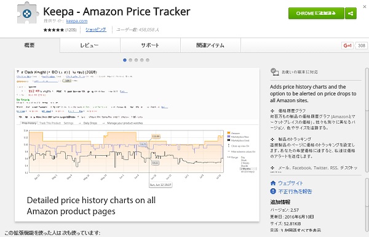Click the share icon button

351,13
